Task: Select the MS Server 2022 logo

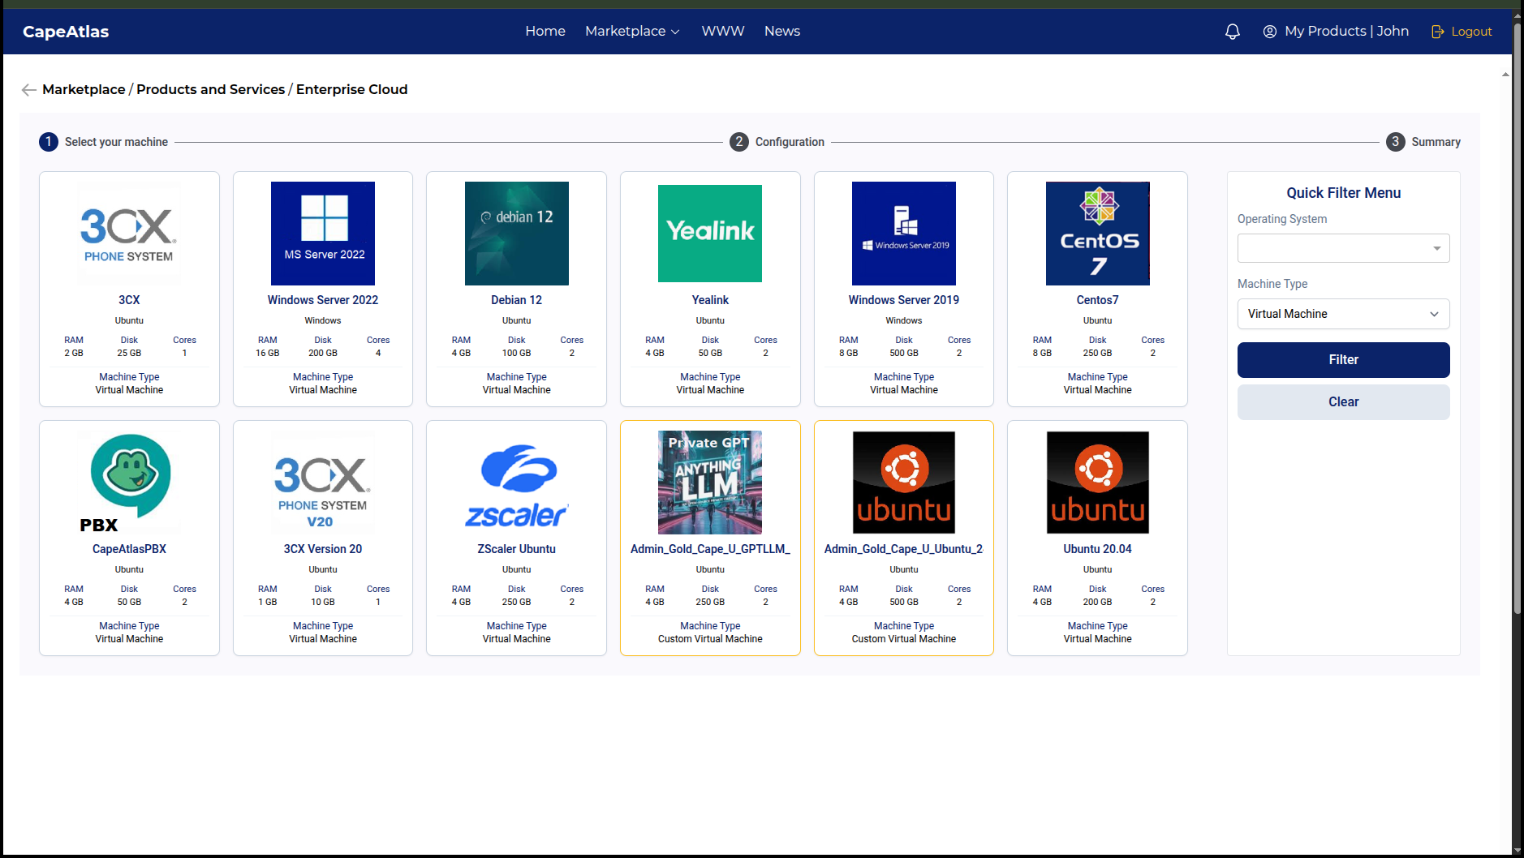Action: 323,234
